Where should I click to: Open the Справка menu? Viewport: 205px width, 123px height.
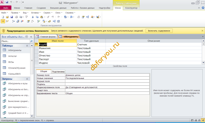(70, 13)
